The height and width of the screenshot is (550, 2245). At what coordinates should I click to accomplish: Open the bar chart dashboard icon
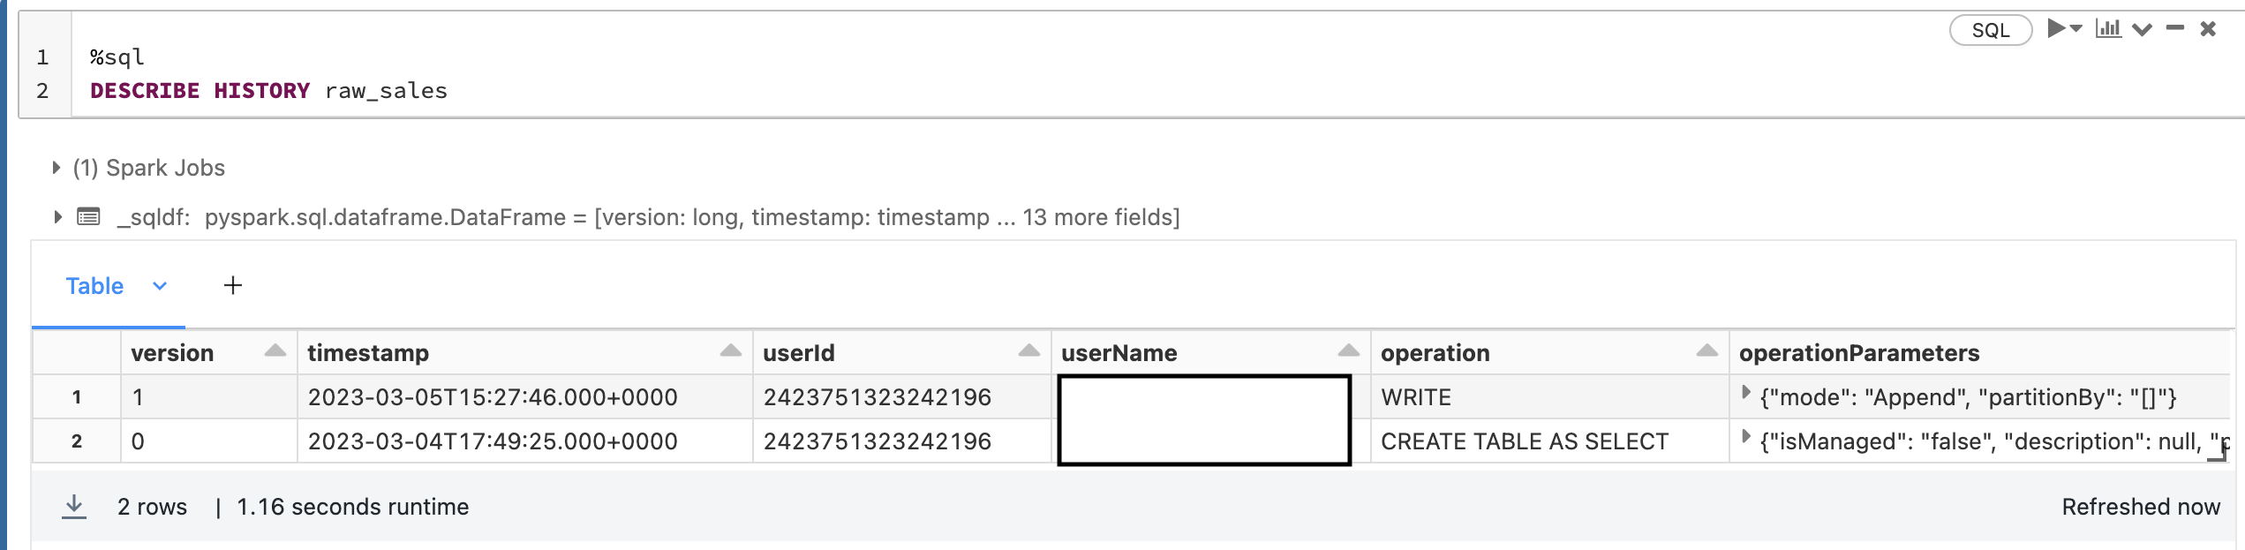[2108, 29]
